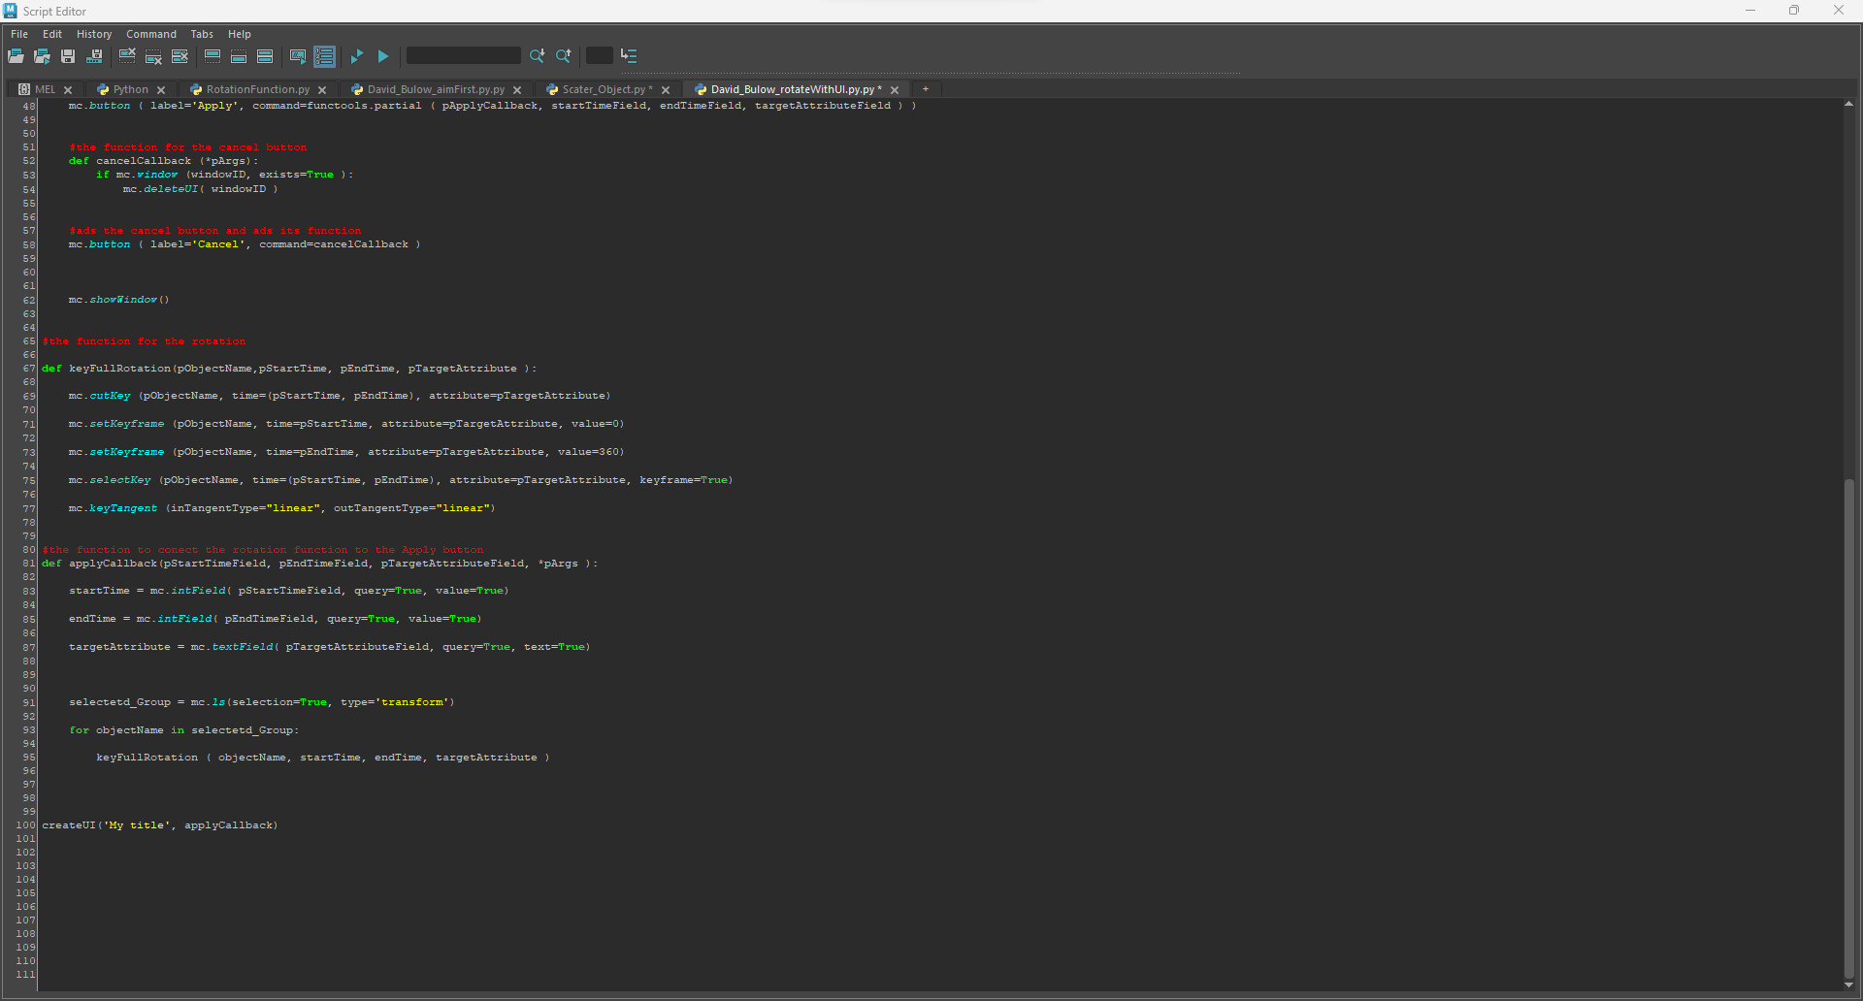The height and width of the screenshot is (1001, 1863).
Task: Toggle line numbers display
Action: point(324,56)
